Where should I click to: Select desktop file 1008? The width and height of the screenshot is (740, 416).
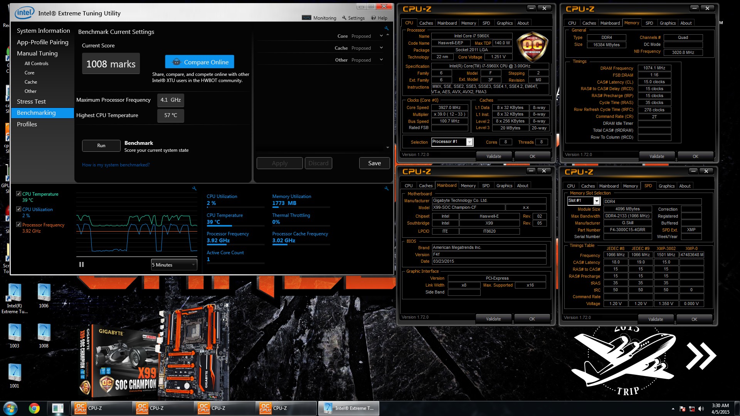click(44, 336)
